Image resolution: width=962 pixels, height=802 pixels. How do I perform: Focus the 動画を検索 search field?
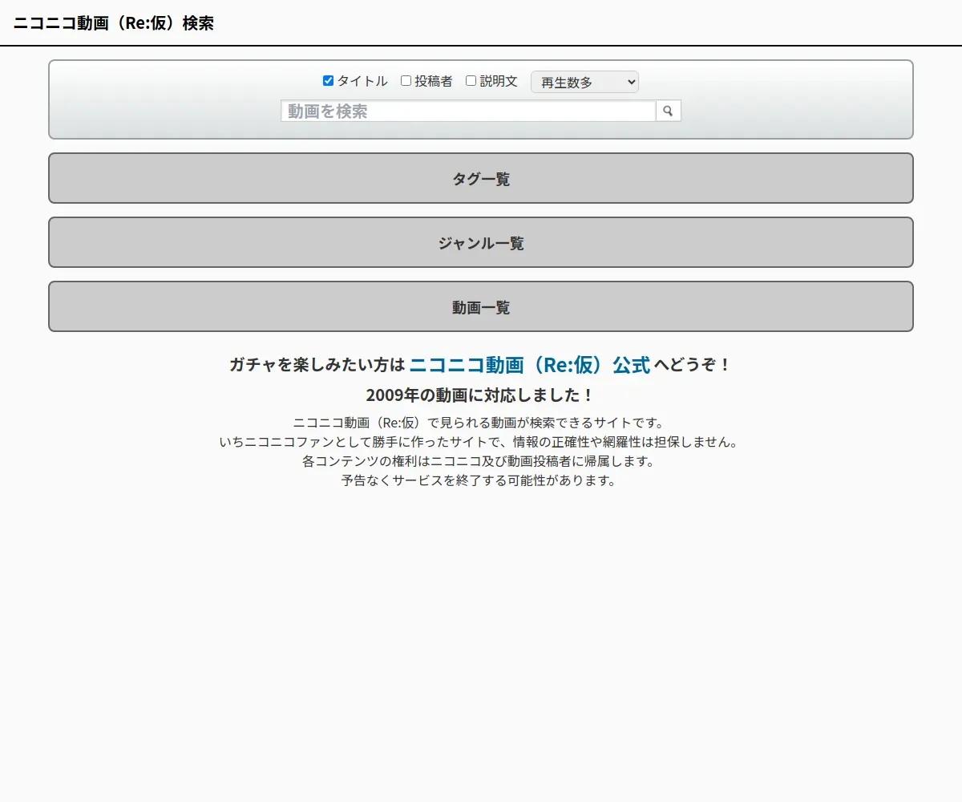tap(468, 111)
